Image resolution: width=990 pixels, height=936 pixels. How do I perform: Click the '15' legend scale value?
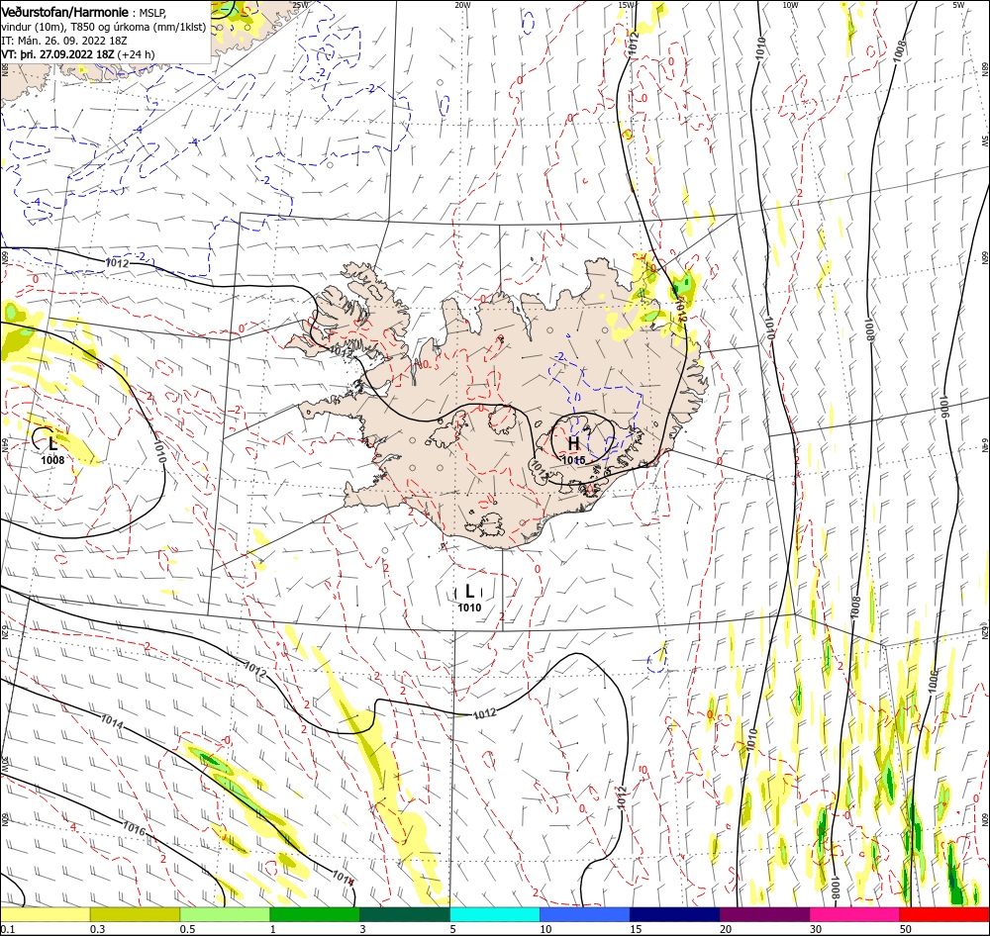[x=636, y=929]
